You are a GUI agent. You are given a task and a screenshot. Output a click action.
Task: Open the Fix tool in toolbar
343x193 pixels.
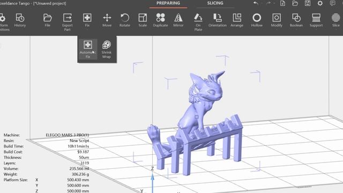coord(87,20)
